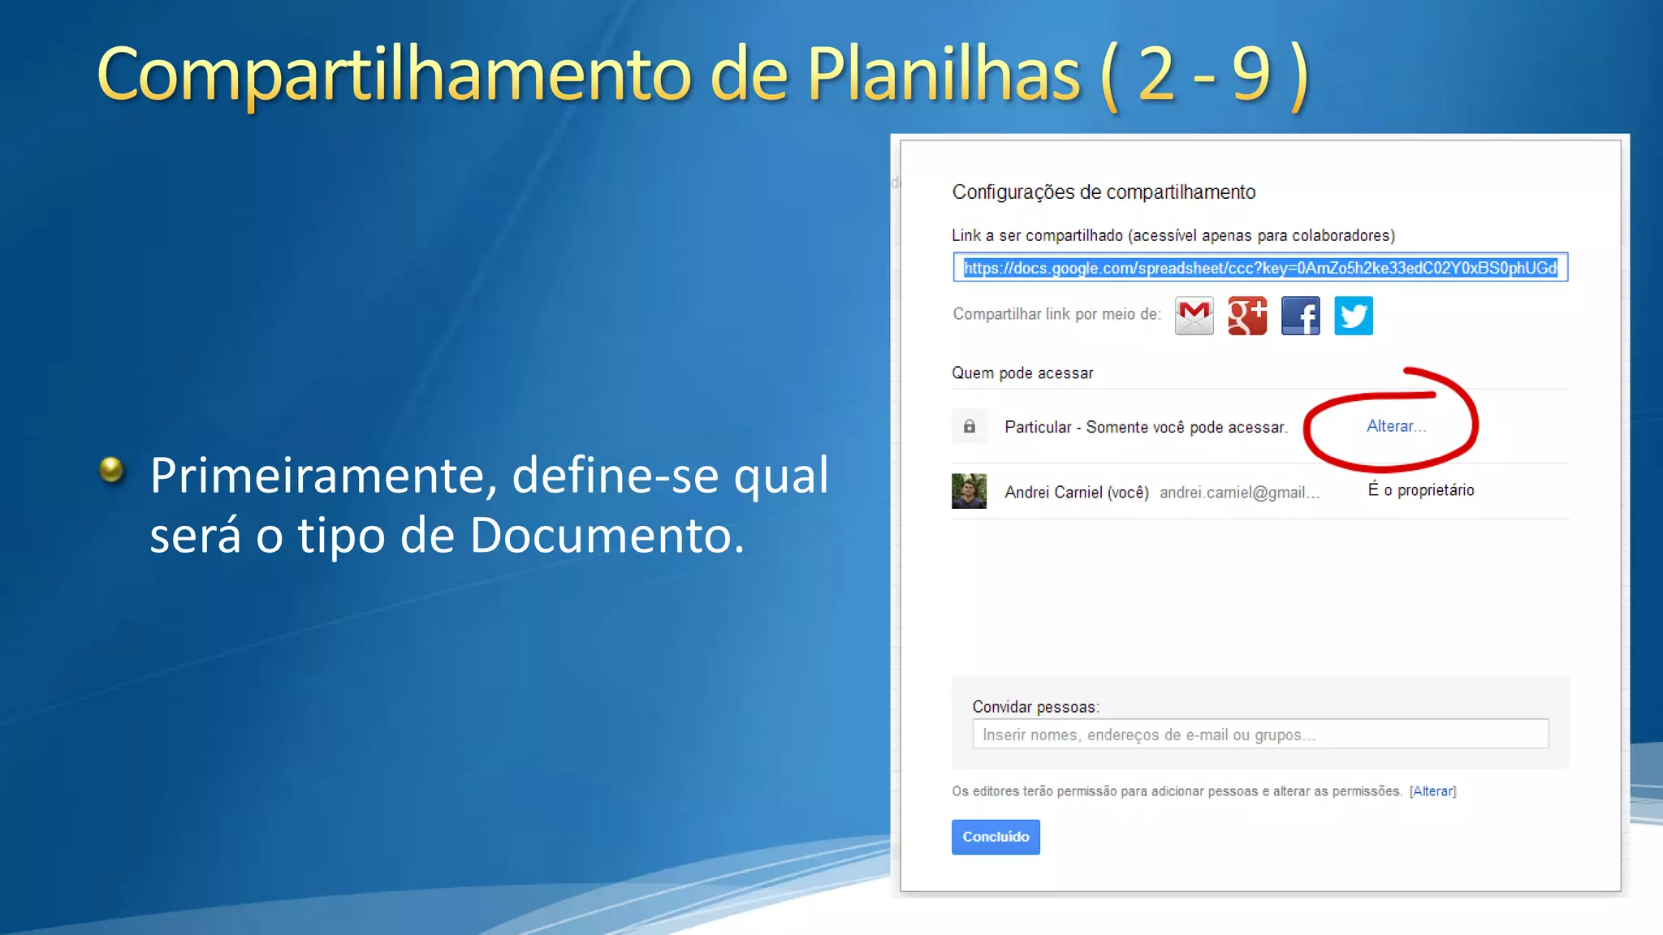The image size is (1663, 935).
Task: Click the Alterar... link for access
Action: 1396,426
